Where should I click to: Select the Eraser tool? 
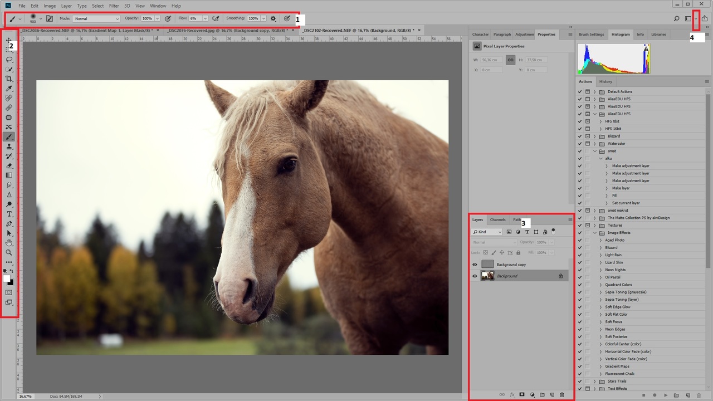click(x=9, y=165)
